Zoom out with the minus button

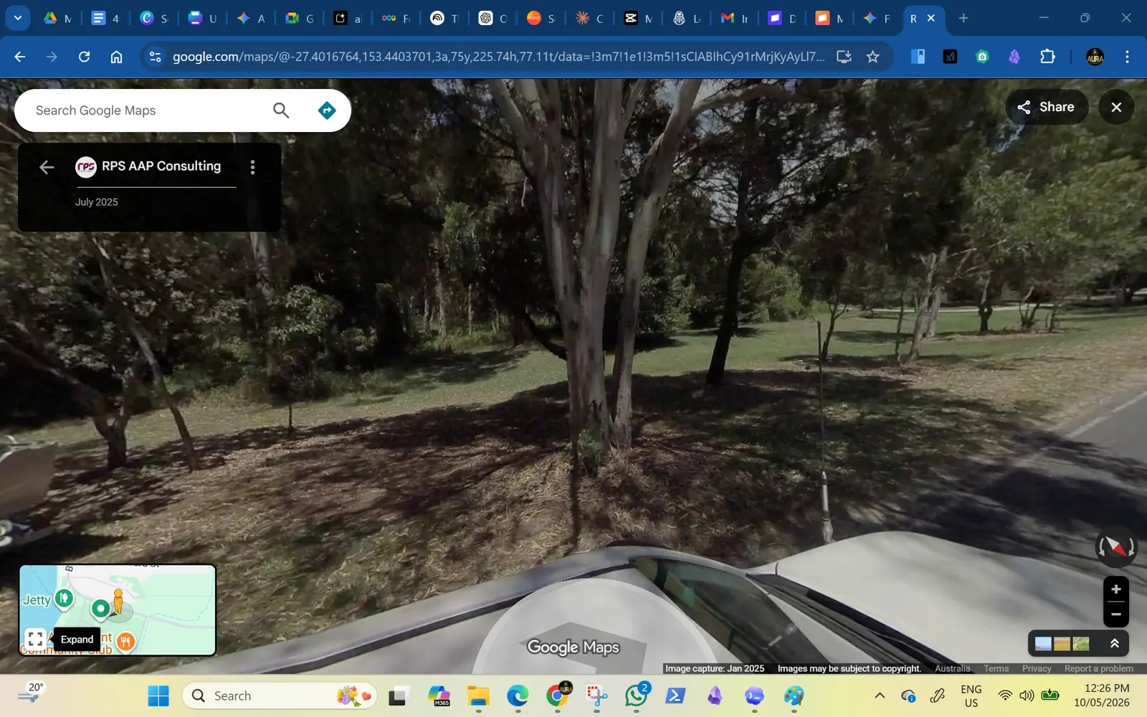click(1115, 614)
